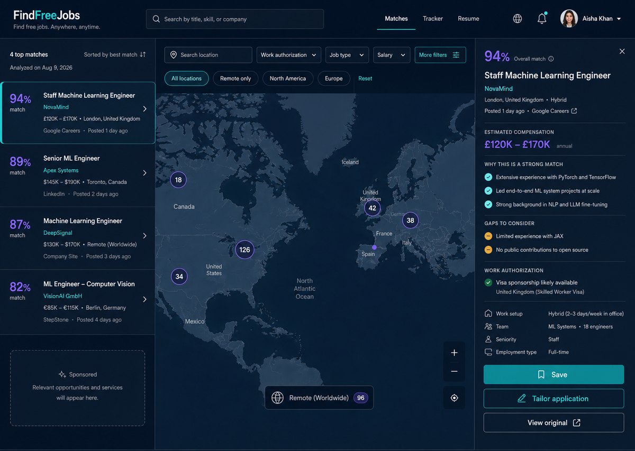The image size is (635, 451).
Task: Close the job details panel
Action: 622,51
